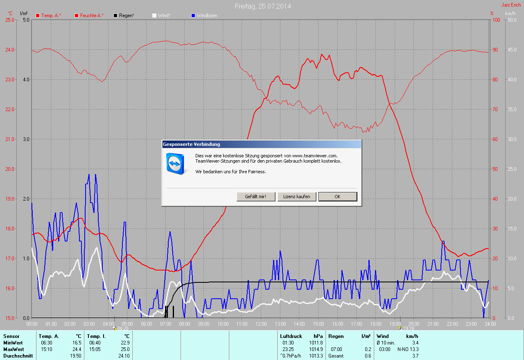524x360 pixels.
Task: Click the "Gesponserte Verbindung" dialog title bar
Action: coord(262,144)
